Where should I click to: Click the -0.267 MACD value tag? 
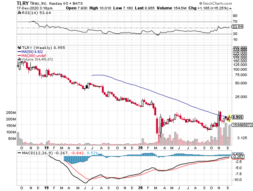coord(237,157)
